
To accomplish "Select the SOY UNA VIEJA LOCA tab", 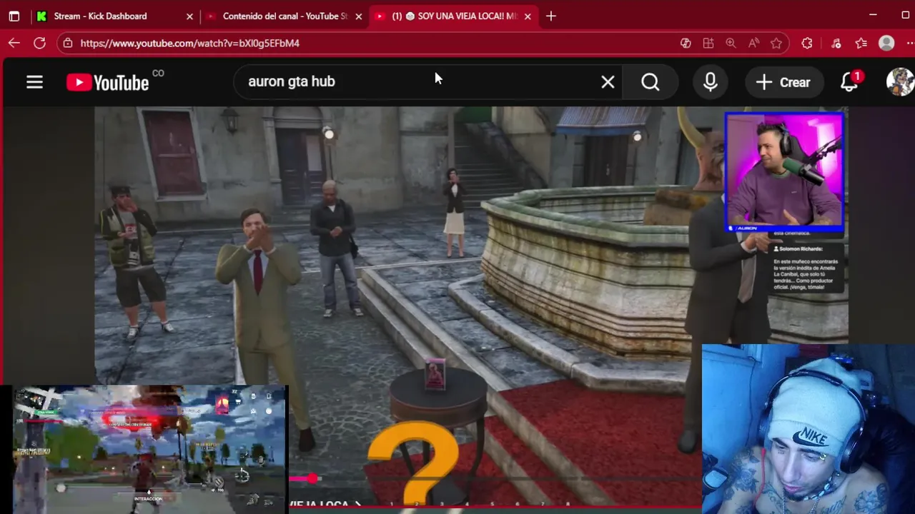I will click(453, 16).
